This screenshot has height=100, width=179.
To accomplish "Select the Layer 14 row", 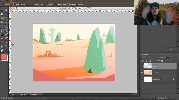I will point(159,72).
